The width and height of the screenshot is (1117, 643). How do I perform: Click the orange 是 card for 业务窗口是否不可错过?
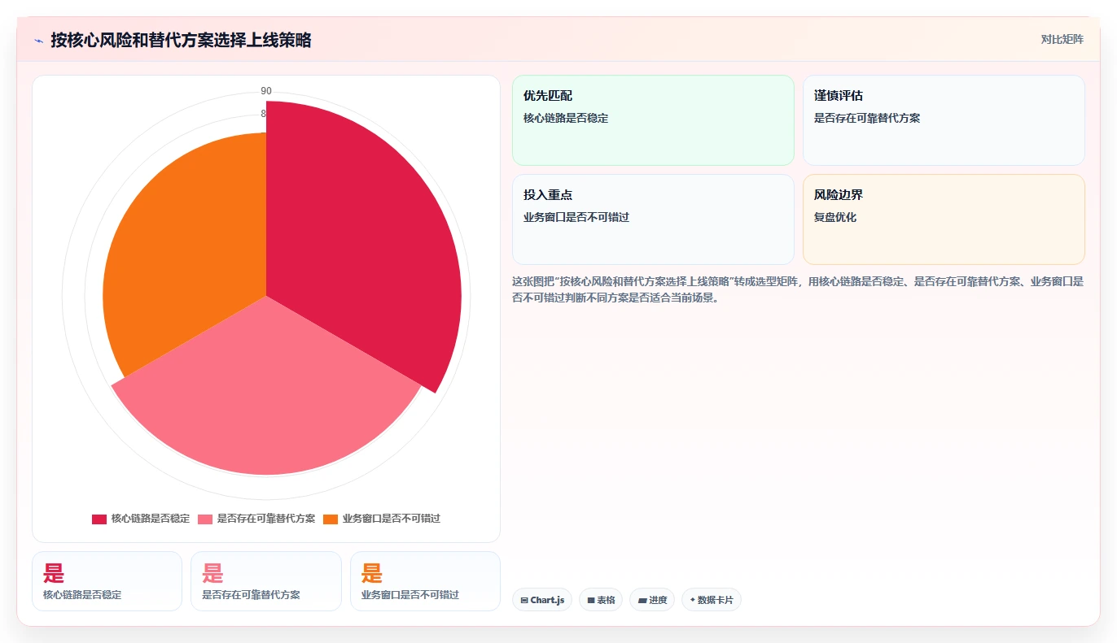(x=425, y=581)
